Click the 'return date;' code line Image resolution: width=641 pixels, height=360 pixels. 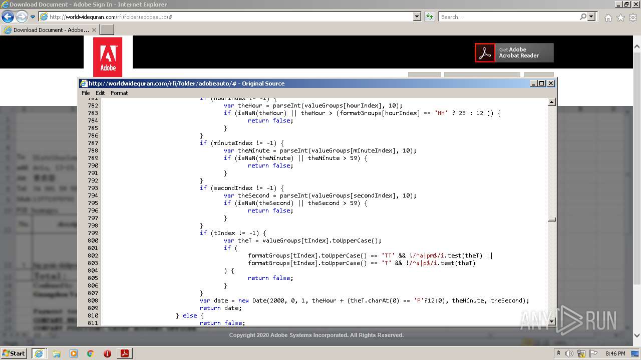(x=220, y=308)
